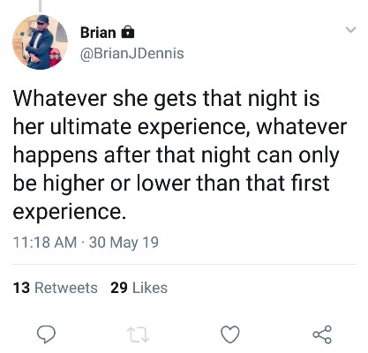Screen dimensions: 368x353
Task: Click the display name Brian
Action: pyautogui.click(x=98, y=33)
